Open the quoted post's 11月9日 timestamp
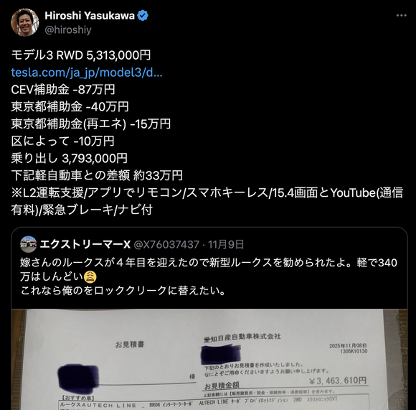 coord(226,245)
